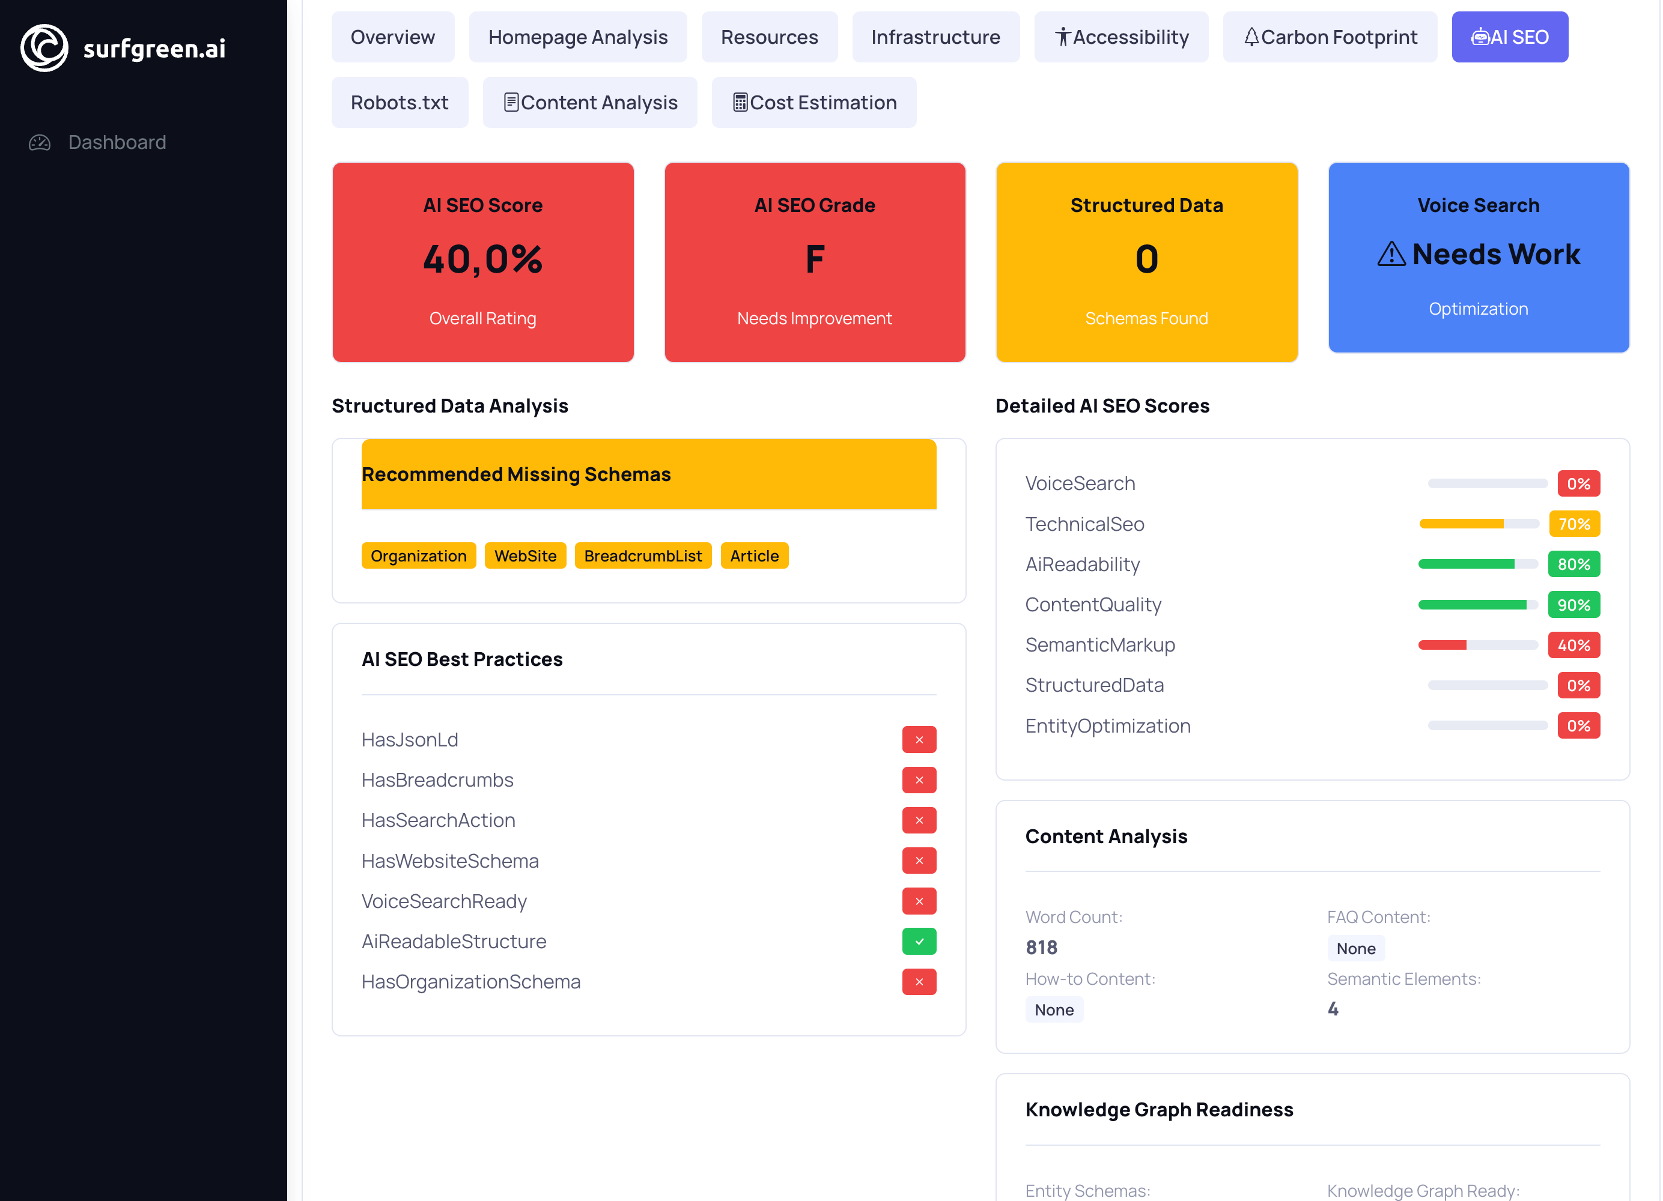Click the 70% TechnicalSeo badge
The width and height of the screenshot is (1663, 1201).
1574,524
